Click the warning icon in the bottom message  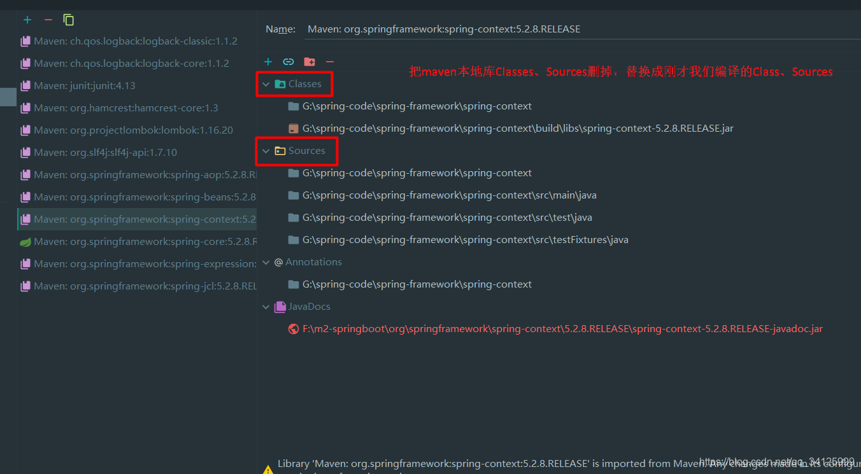click(x=268, y=469)
